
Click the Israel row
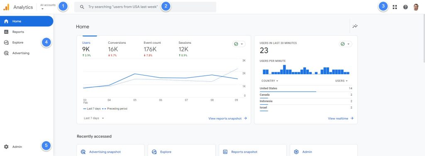(306, 108)
